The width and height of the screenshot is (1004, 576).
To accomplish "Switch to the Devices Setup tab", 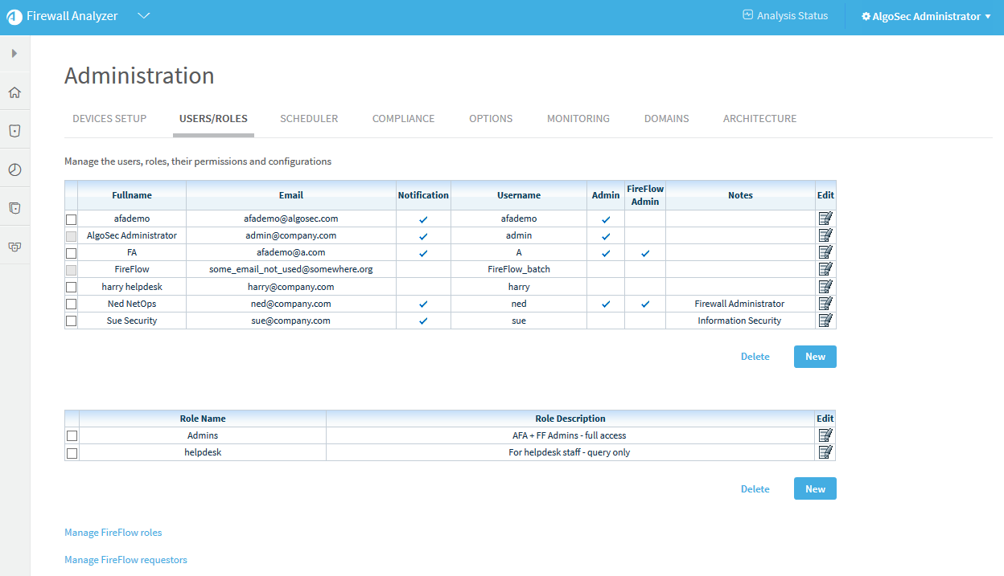I will coord(109,118).
